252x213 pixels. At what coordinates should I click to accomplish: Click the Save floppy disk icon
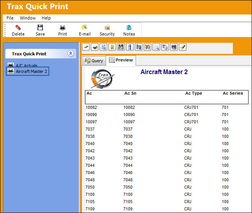pyautogui.click(x=40, y=27)
